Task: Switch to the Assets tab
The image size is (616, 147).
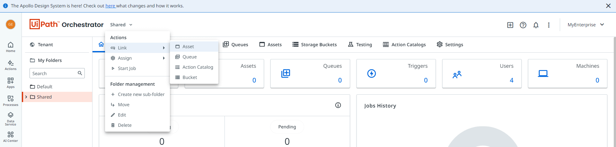Action: tap(270, 45)
